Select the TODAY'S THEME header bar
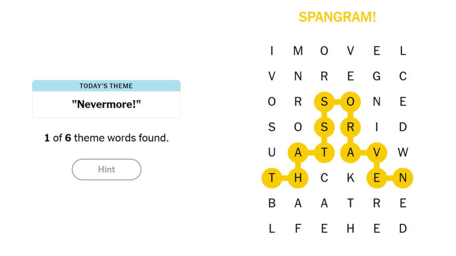The height and width of the screenshot is (256, 456). point(106,86)
